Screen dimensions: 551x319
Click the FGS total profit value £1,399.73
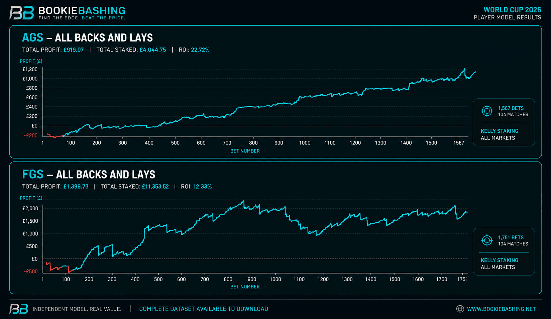pos(76,187)
